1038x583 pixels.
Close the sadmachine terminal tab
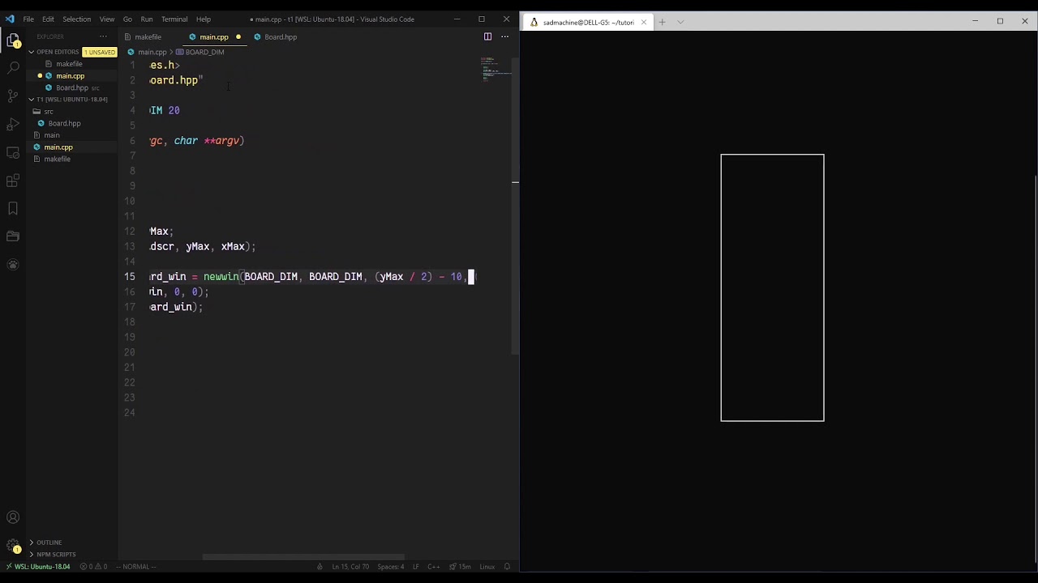[644, 23]
